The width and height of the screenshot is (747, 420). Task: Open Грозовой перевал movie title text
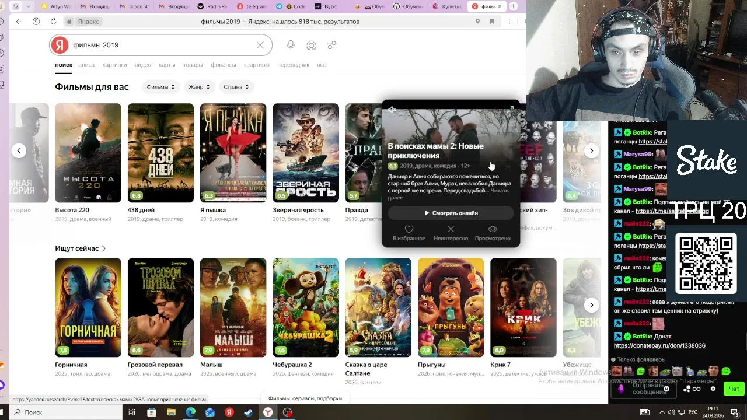point(155,365)
